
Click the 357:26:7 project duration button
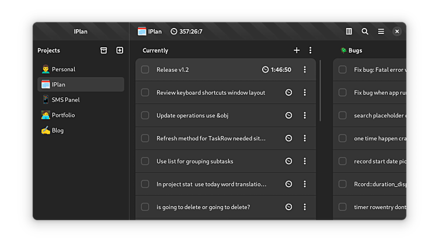pos(186,32)
